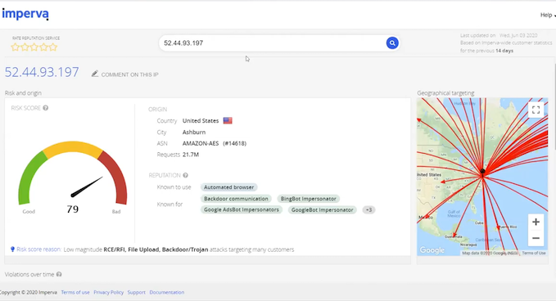Viewport: 556px width, 301px height.
Task: Click the map's Terms of Use link
Action: click(x=534, y=253)
